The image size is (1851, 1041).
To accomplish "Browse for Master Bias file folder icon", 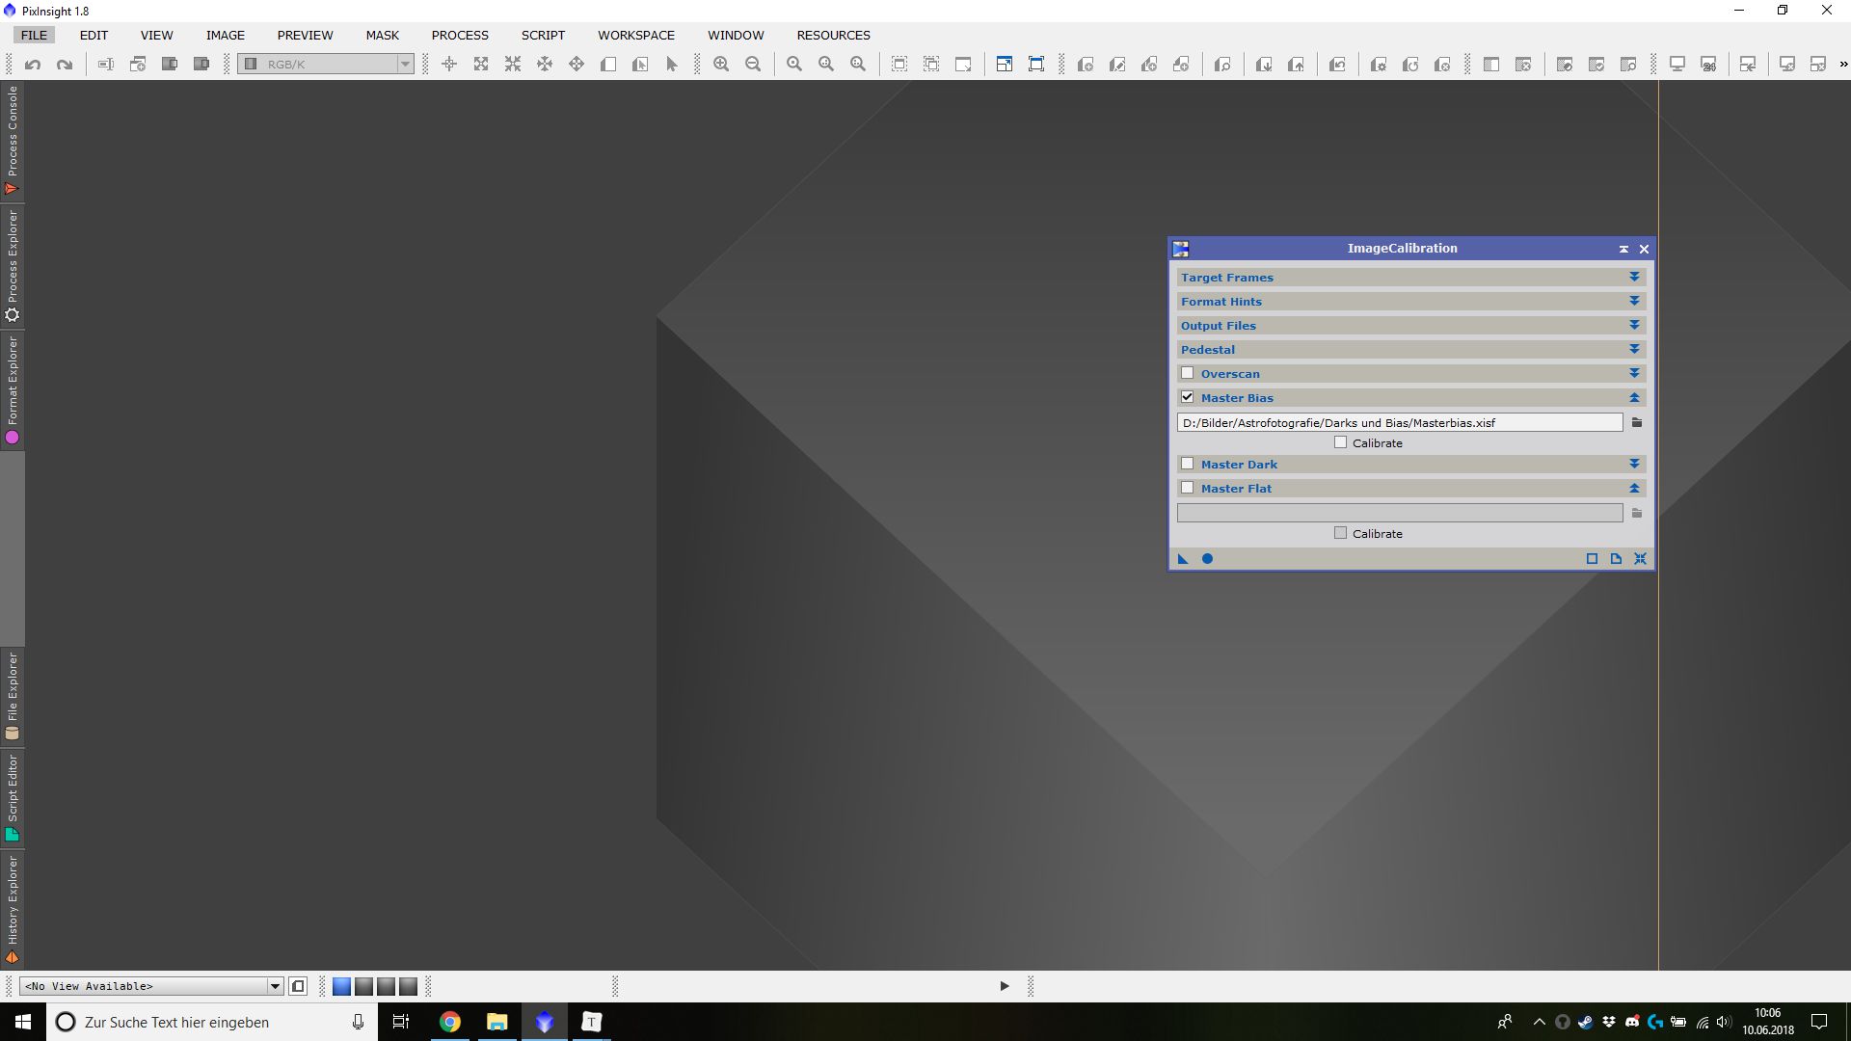I will click(x=1637, y=423).
